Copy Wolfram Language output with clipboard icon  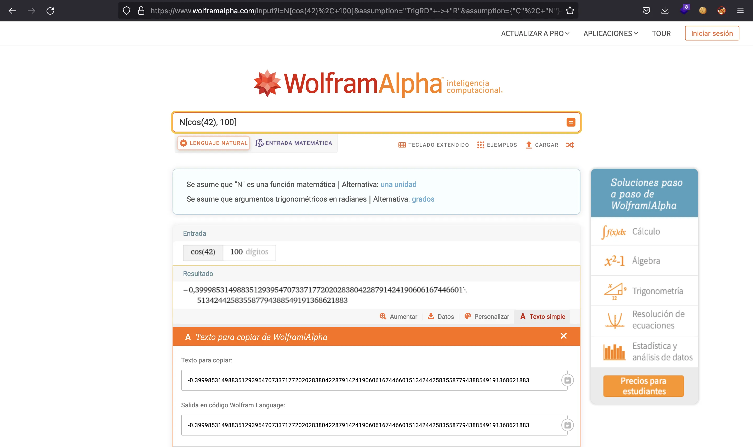567,425
